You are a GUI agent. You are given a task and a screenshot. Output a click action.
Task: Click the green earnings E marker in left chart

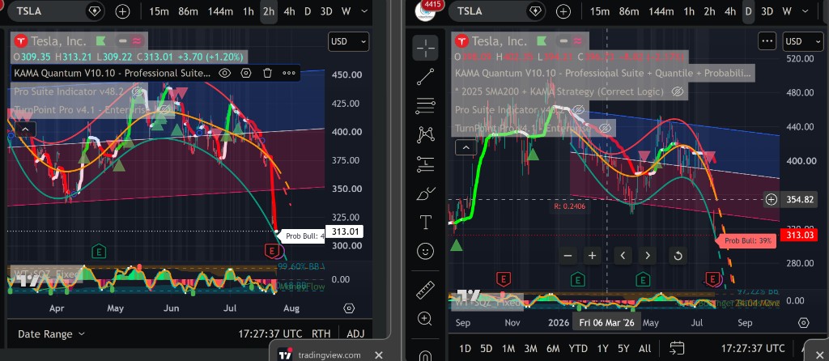click(x=98, y=251)
